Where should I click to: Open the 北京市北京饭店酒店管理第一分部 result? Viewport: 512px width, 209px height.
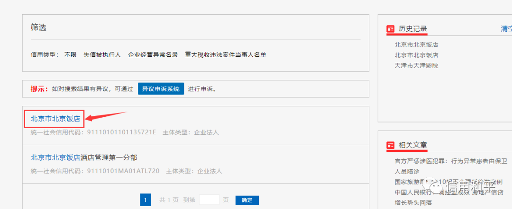tap(84, 157)
